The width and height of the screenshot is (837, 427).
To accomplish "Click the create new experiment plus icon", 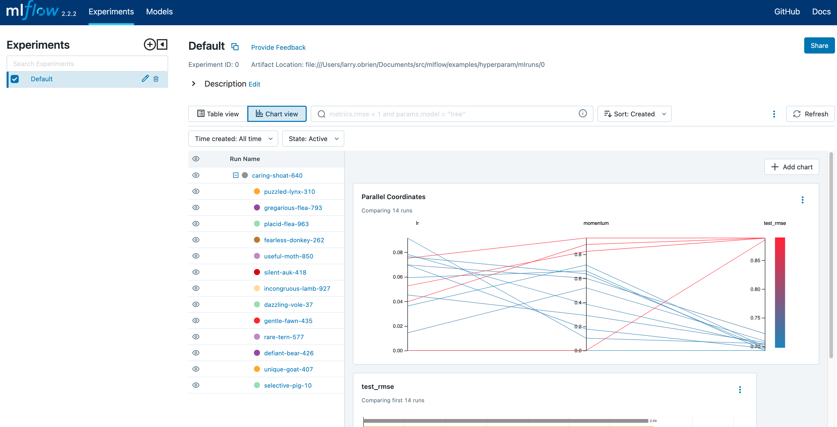I will [149, 44].
